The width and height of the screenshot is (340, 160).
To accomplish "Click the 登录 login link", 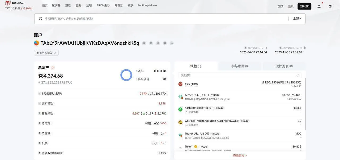I will coord(291,6).
